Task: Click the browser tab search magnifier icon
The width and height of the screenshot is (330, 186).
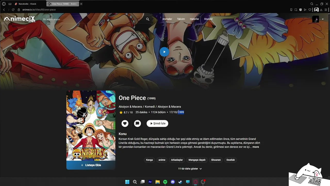Action: pyautogui.click(x=312, y=4)
